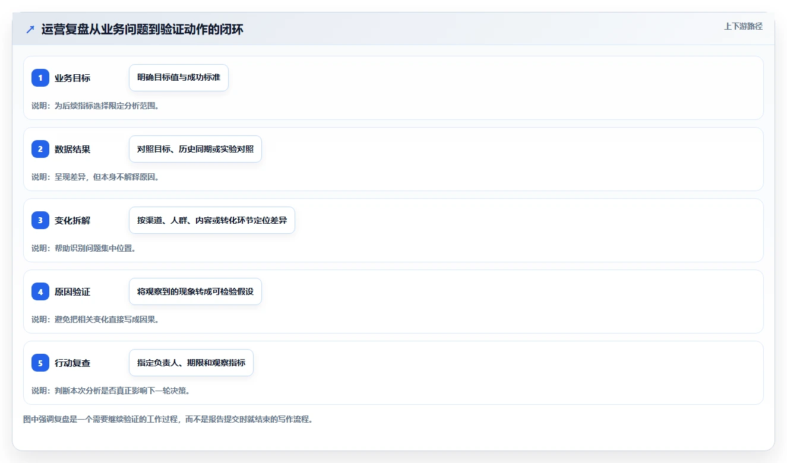Click the arrow icon beside the title
Image resolution: width=787 pixels, height=463 pixels.
point(30,29)
